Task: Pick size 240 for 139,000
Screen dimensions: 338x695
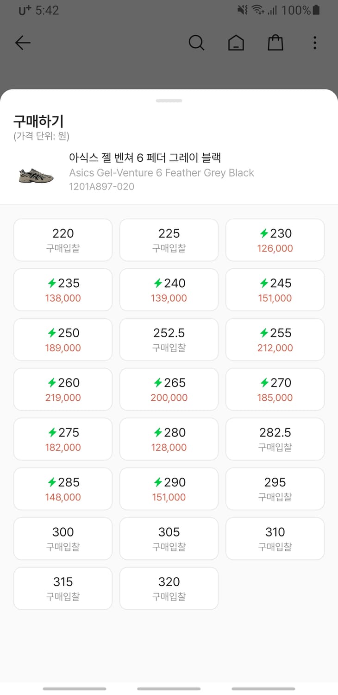Action: coord(169,290)
